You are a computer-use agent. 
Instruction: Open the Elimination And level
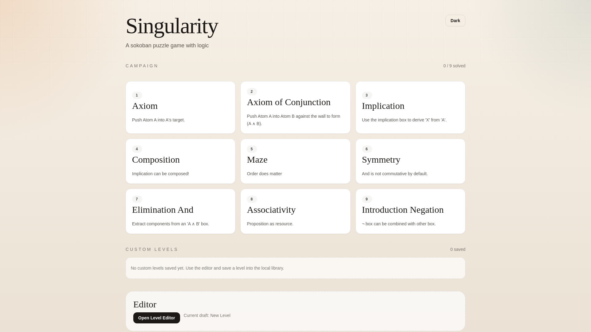[x=180, y=211]
